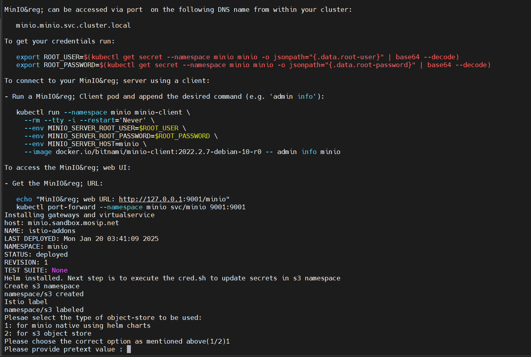531x357 pixels.
Task: Click the minio.minio.svc.cluster.local DNS name
Action: pos(73,25)
